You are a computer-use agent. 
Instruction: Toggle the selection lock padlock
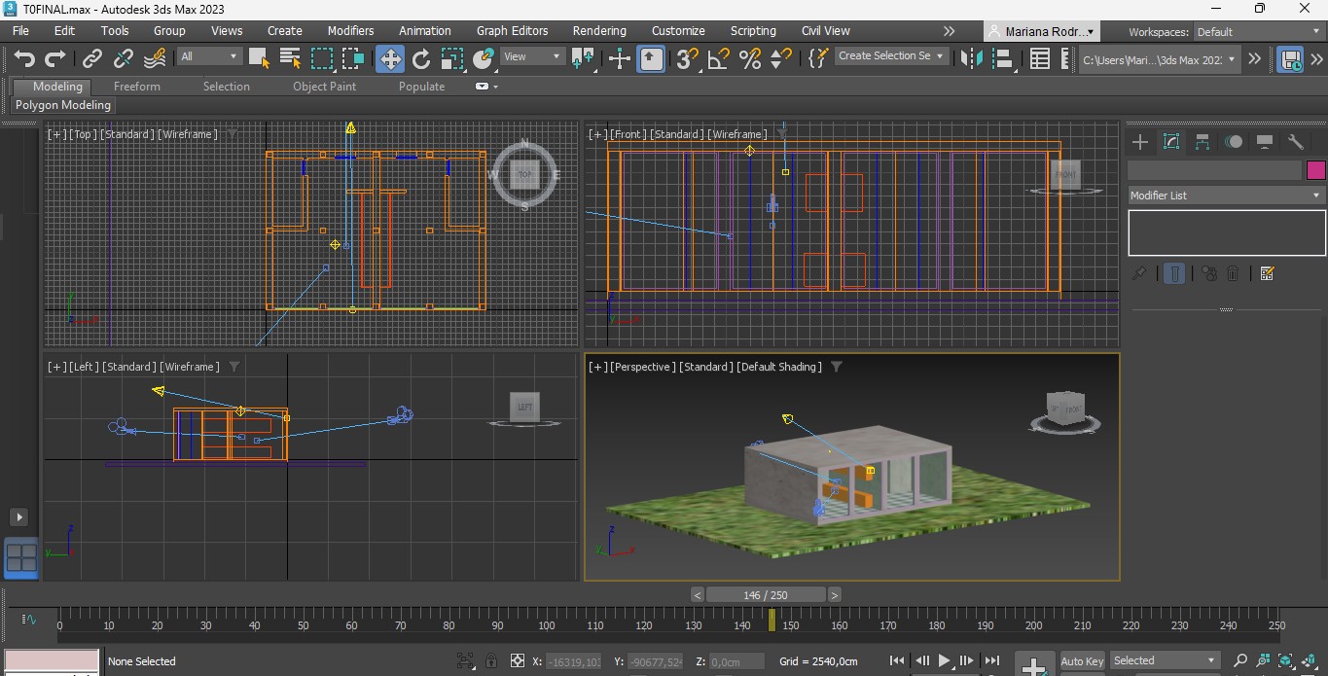click(491, 661)
